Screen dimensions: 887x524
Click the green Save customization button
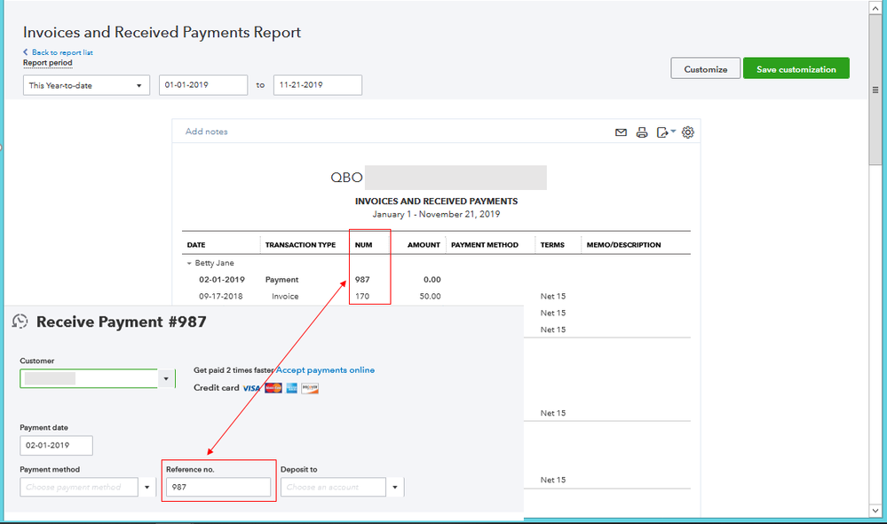pyautogui.click(x=796, y=67)
